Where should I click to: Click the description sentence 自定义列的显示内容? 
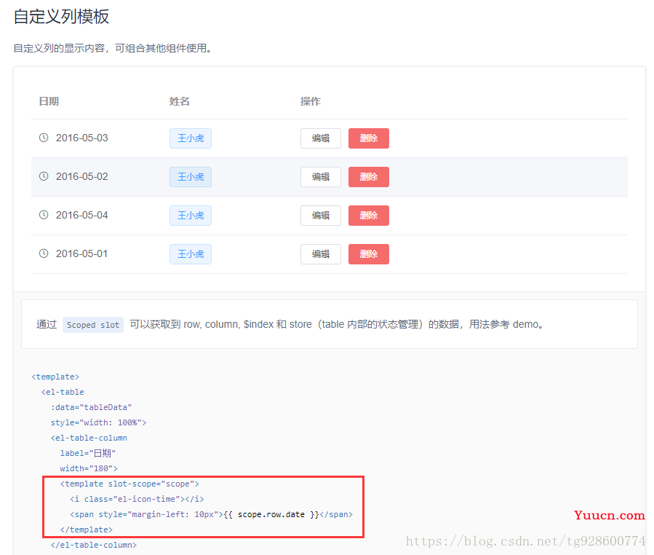(113, 49)
